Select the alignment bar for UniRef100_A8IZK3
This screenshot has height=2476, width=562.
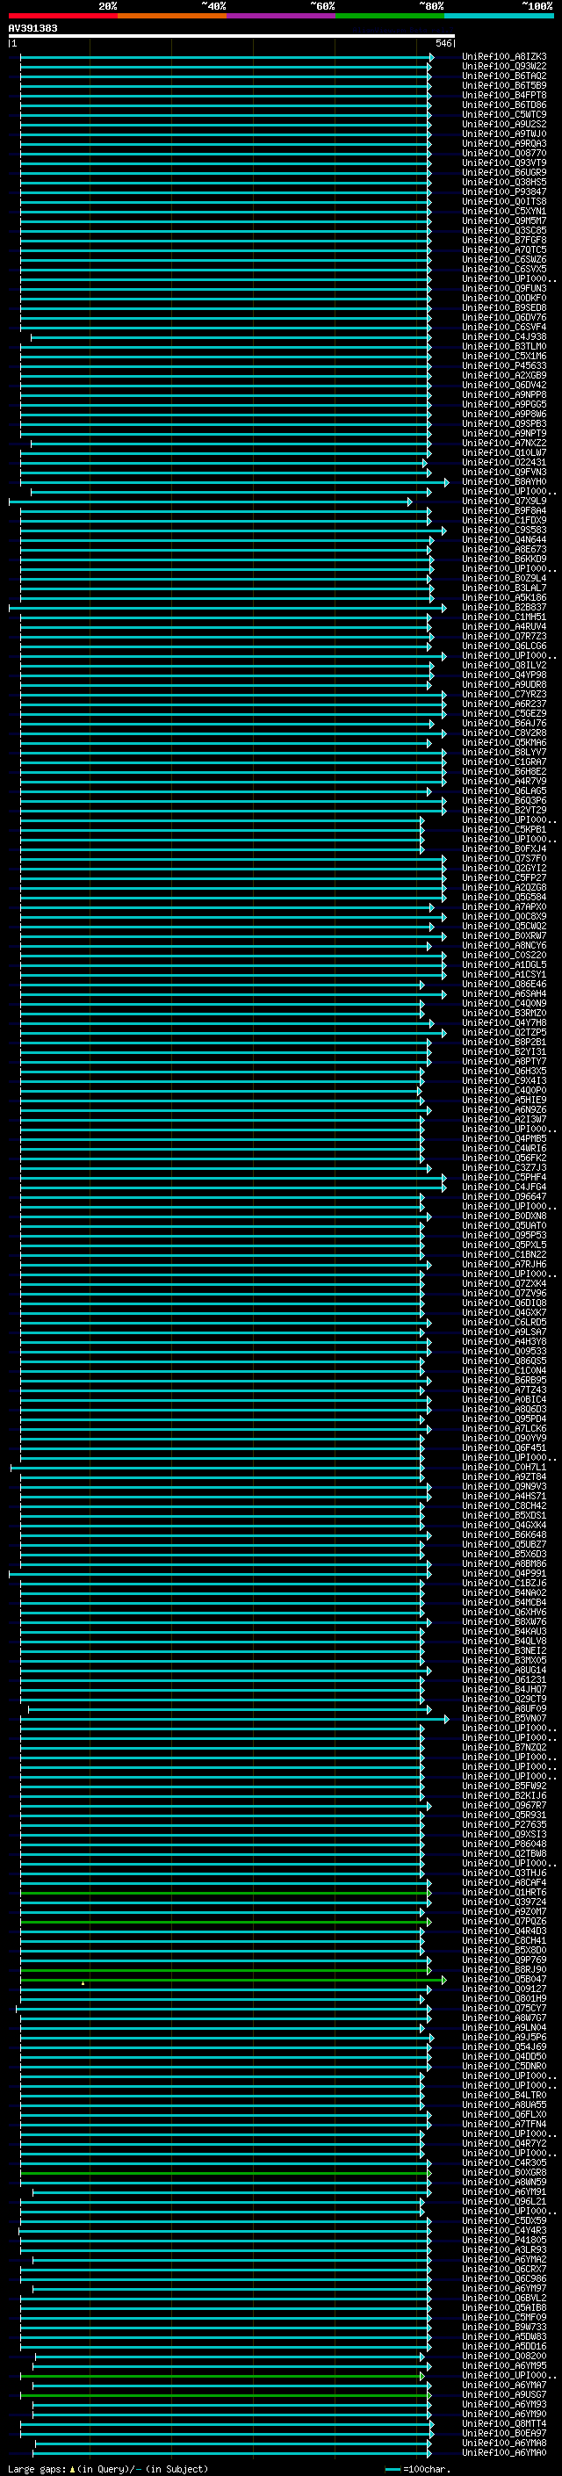pyautogui.click(x=226, y=57)
